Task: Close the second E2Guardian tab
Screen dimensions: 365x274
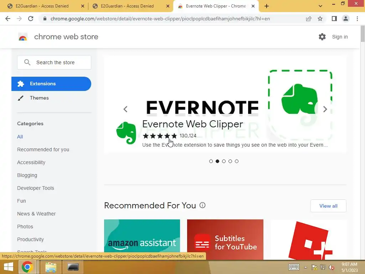Action: [x=168, y=6]
